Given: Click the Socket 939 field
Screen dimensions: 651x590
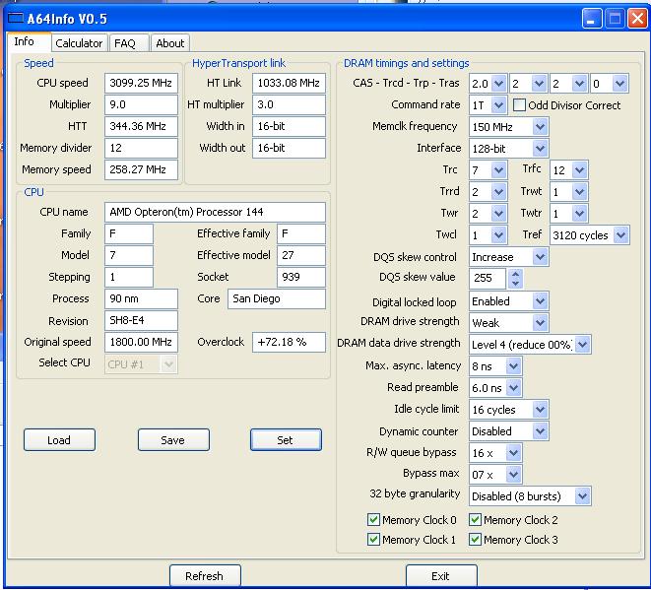Looking at the screenshot, I should pyautogui.click(x=301, y=277).
